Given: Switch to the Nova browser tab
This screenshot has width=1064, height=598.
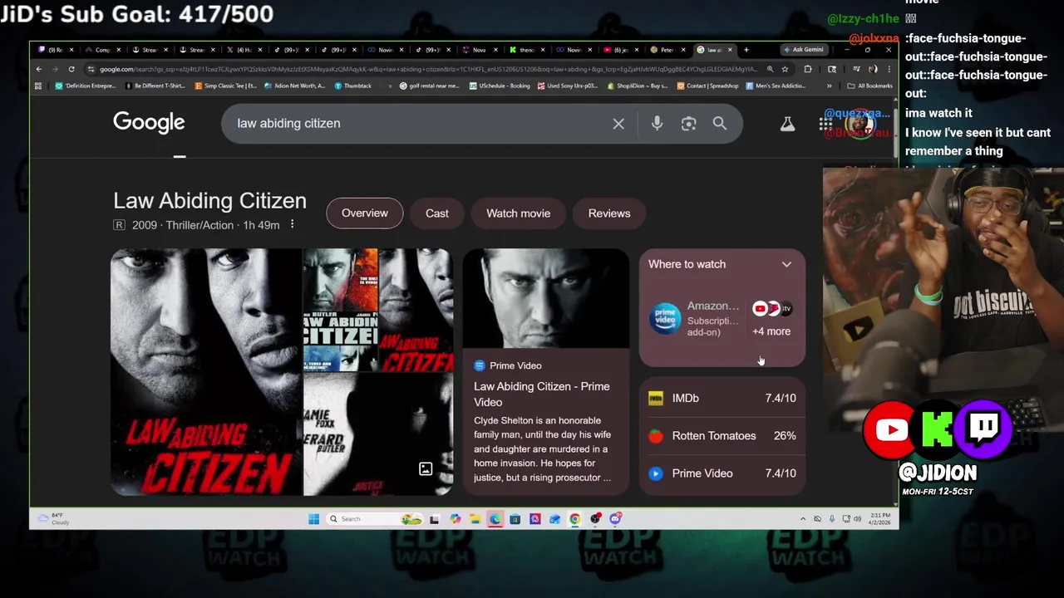Looking at the screenshot, I should [x=477, y=50].
